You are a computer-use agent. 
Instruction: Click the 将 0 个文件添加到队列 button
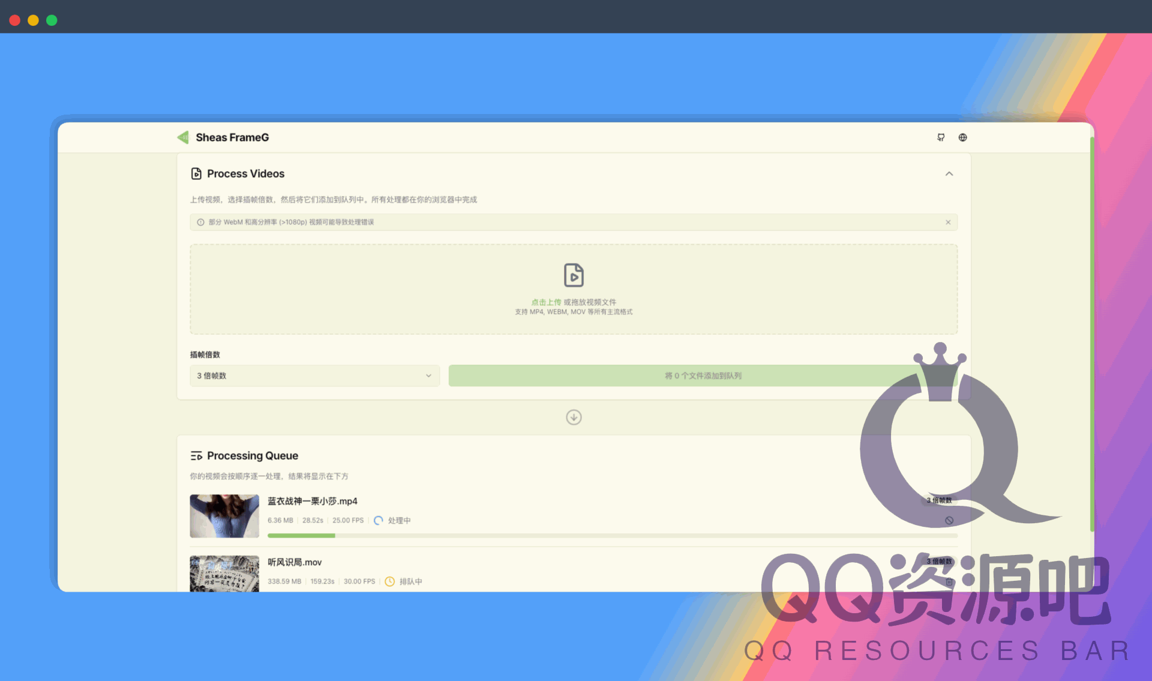pos(703,376)
